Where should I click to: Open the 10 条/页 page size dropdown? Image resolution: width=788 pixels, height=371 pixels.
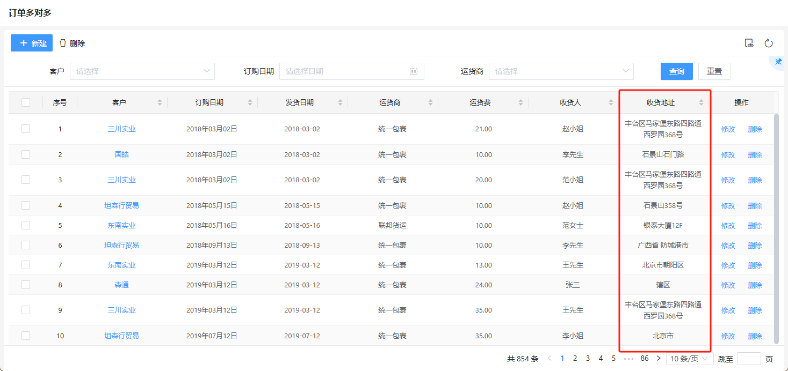(x=690, y=359)
